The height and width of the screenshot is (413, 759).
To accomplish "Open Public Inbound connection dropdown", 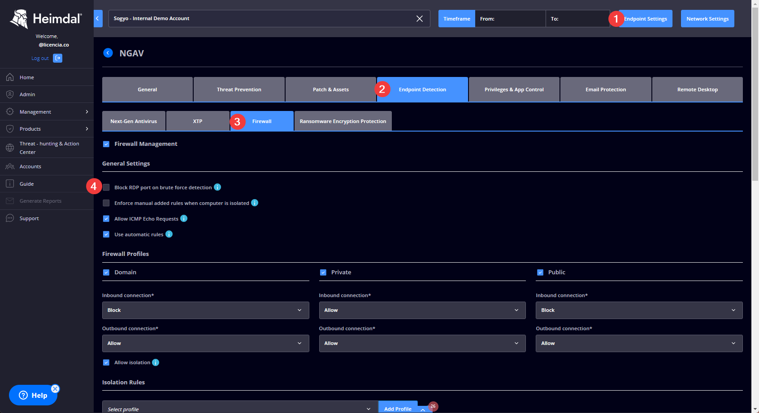I will [x=639, y=310].
